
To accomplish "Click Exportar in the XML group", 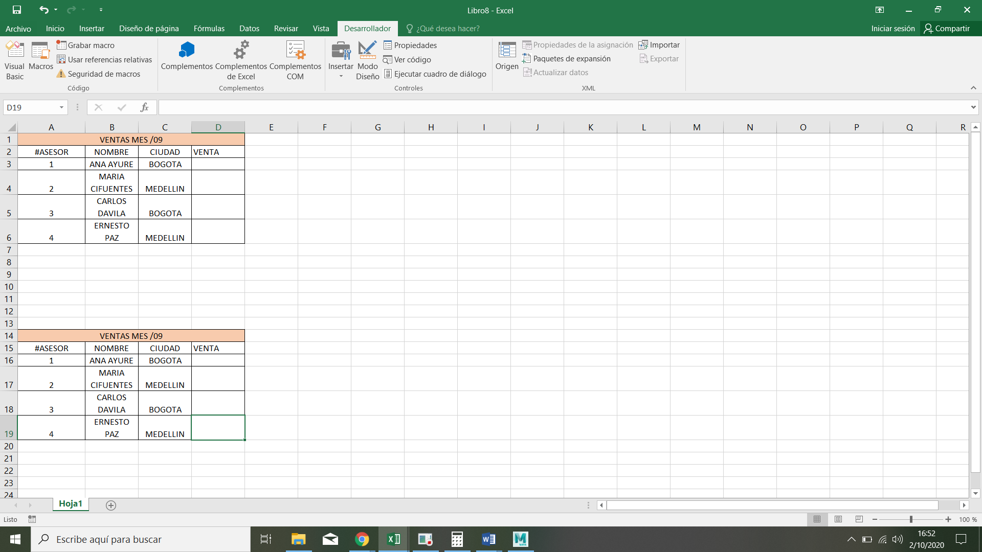I will 659,58.
